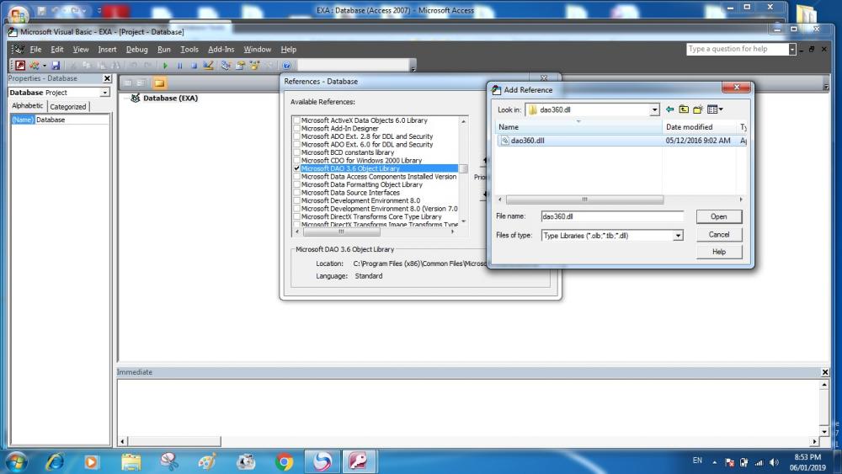Viewport: 842px width, 474px height.
Task: Open the Look in dropdown
Action: pos(654,110)
